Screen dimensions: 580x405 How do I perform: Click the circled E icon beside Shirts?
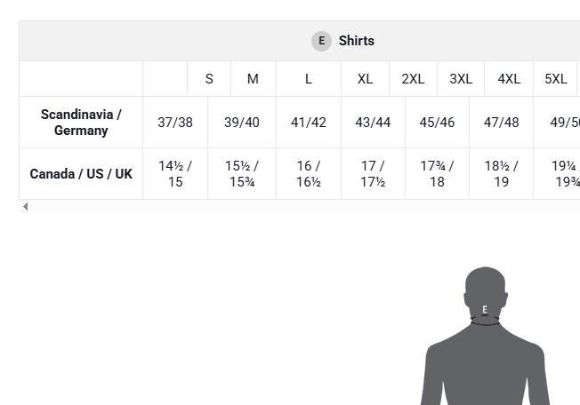coord(321,41)
